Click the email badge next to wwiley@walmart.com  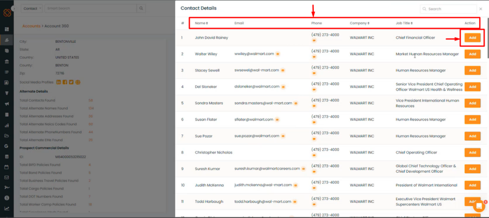[277, 54]
